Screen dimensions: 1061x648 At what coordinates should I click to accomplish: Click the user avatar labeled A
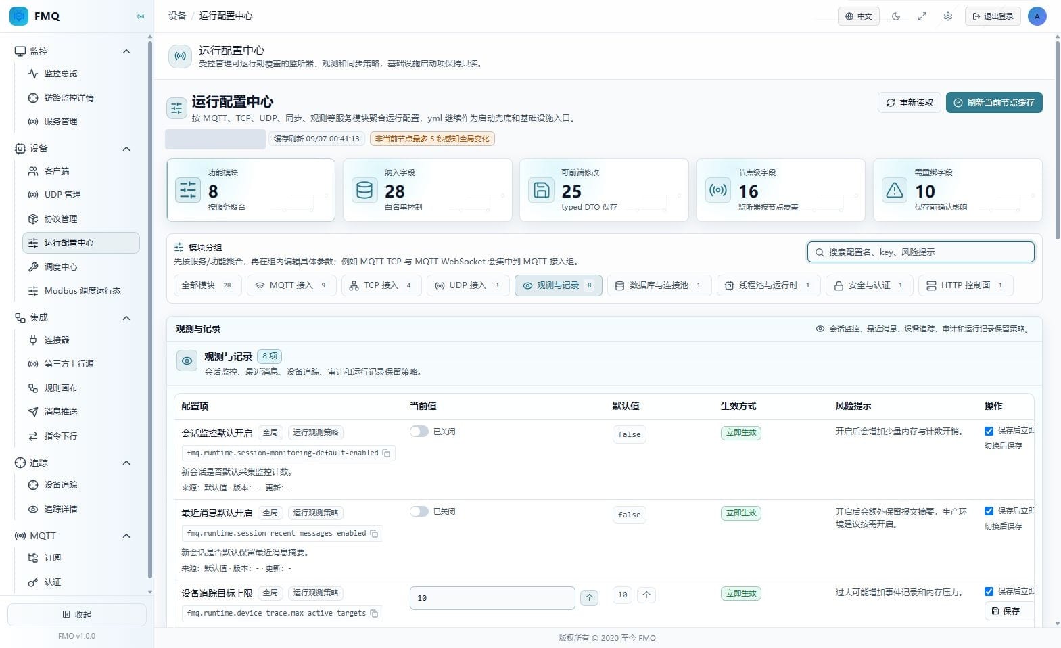click(1037, 16)
